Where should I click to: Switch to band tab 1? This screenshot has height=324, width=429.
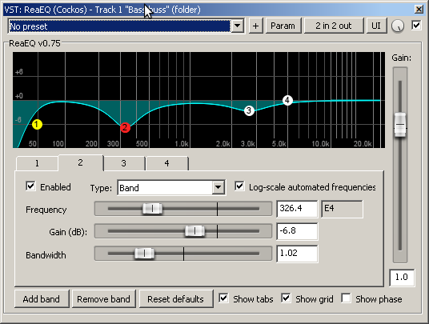pyautogui.click(x=37, y=163)
